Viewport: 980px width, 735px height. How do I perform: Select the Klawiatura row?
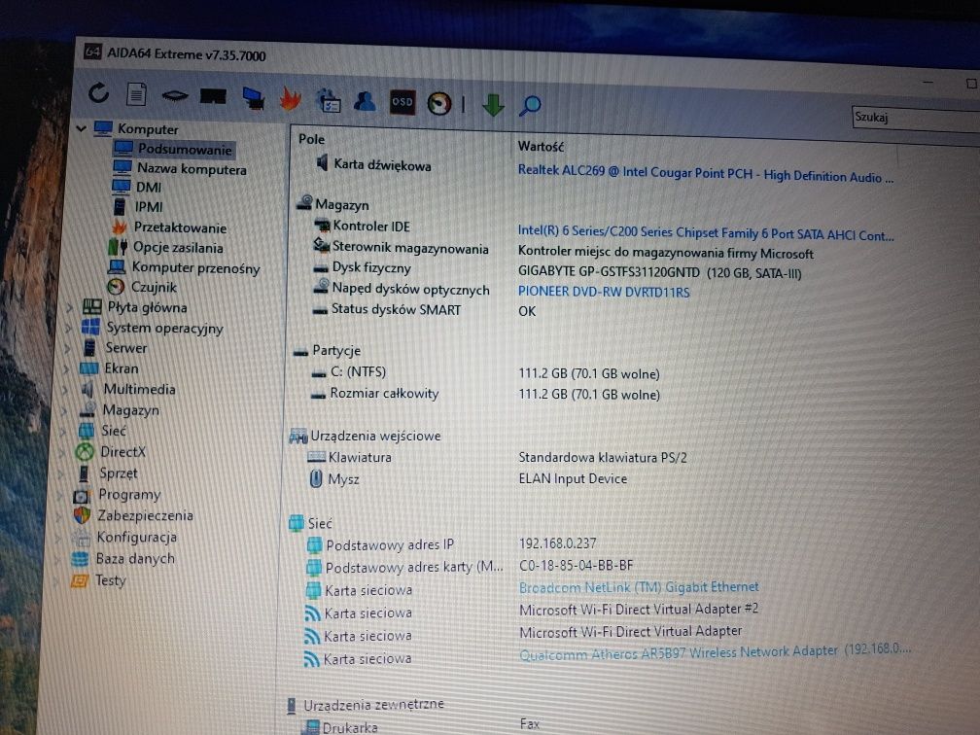[x=498, y=458]
